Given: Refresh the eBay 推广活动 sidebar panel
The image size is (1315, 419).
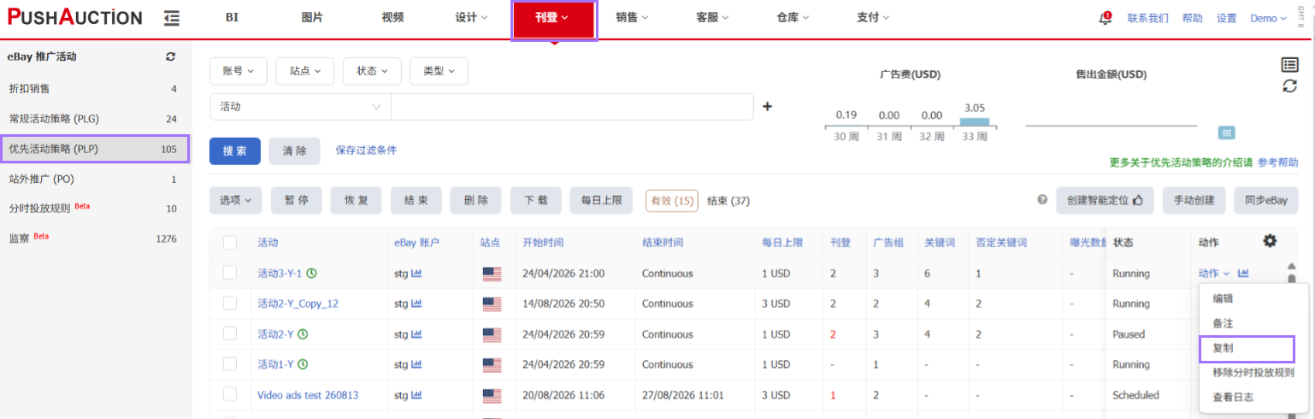Looking at the screenshot, I should pyautogui.click(x=170, y=56).
